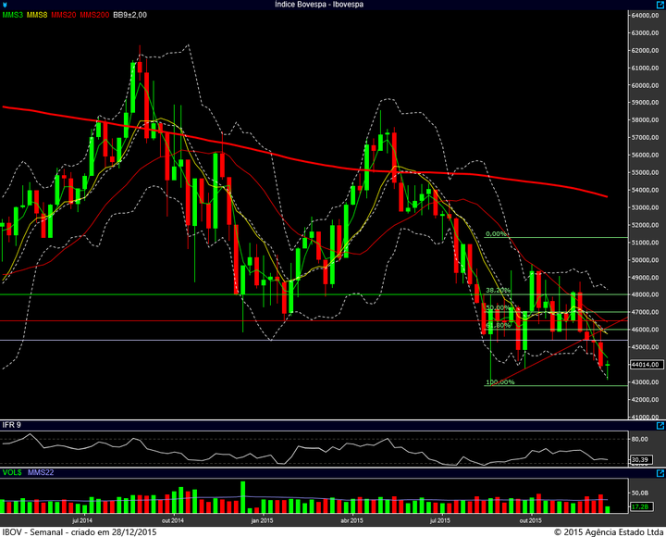Click the jan 2015 date label
This screenshot has height=537, width=666.
[262, 520]
